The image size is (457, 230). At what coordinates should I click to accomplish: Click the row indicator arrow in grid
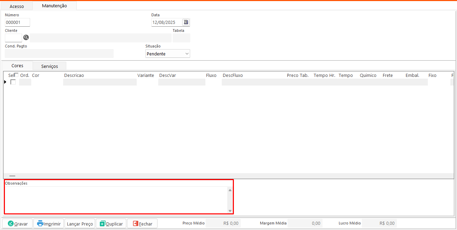coord(5,82)
